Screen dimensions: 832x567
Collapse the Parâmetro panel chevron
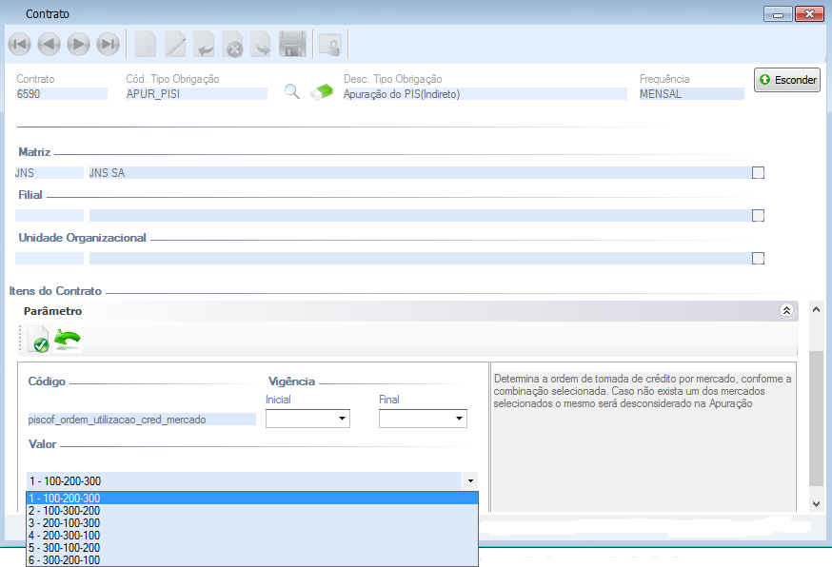787,310
